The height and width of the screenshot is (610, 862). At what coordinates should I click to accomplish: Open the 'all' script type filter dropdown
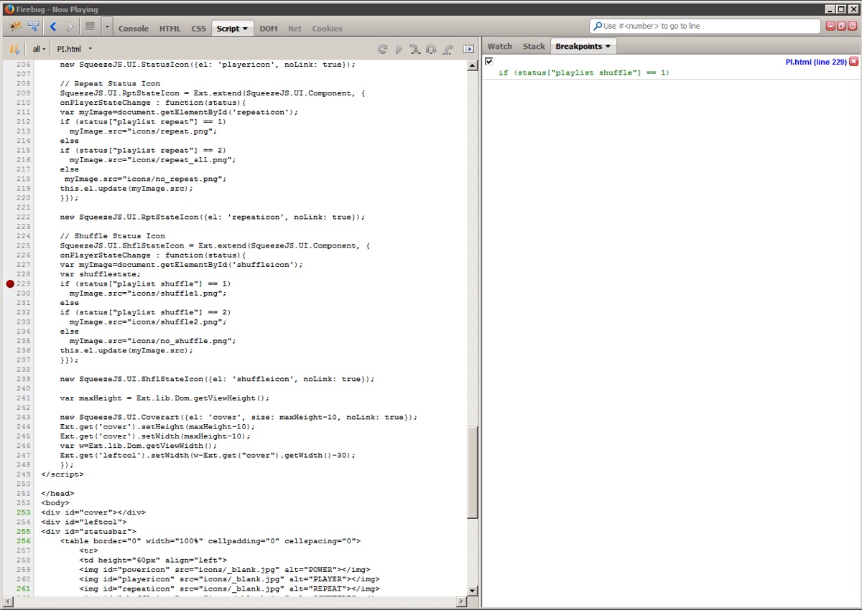[39, 49]
